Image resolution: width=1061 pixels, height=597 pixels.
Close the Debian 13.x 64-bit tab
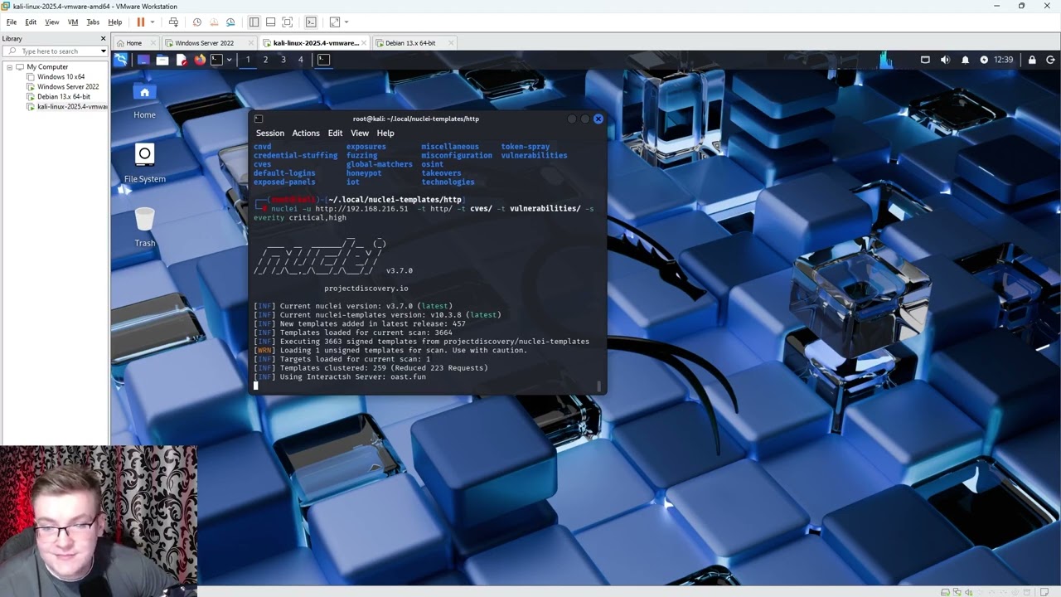point(451,43)
